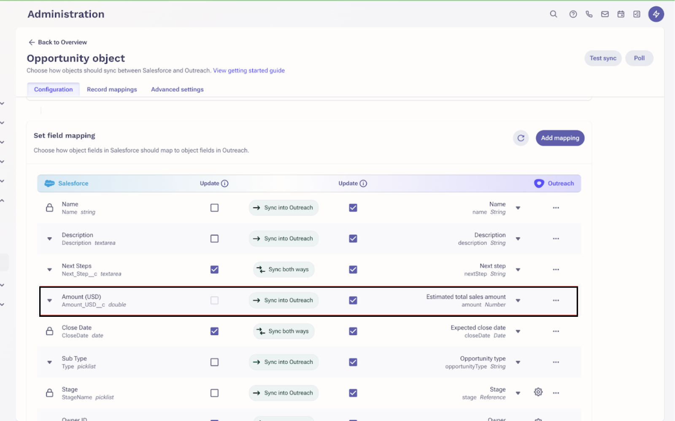Click the Outreach logo icon in header row
This screenshot has height=421, width=675.
[539, 184]
